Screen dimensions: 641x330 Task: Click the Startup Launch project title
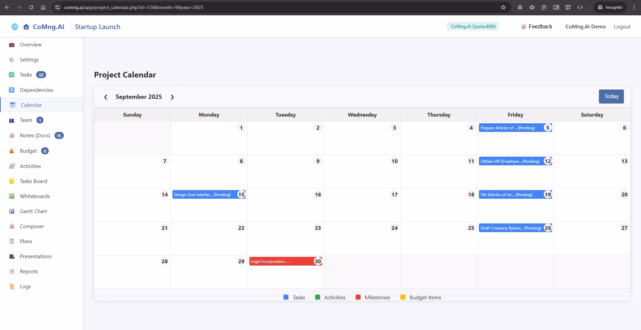98,27
